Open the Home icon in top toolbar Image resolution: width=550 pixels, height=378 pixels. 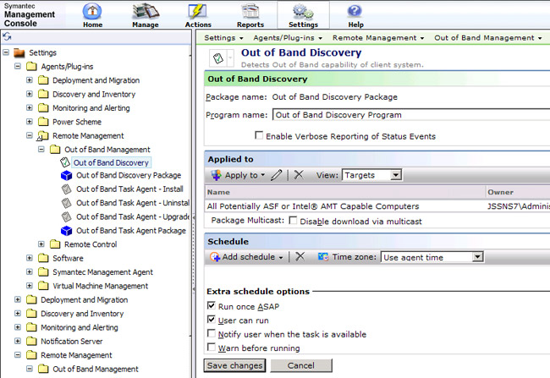click(x=92, y=11)
